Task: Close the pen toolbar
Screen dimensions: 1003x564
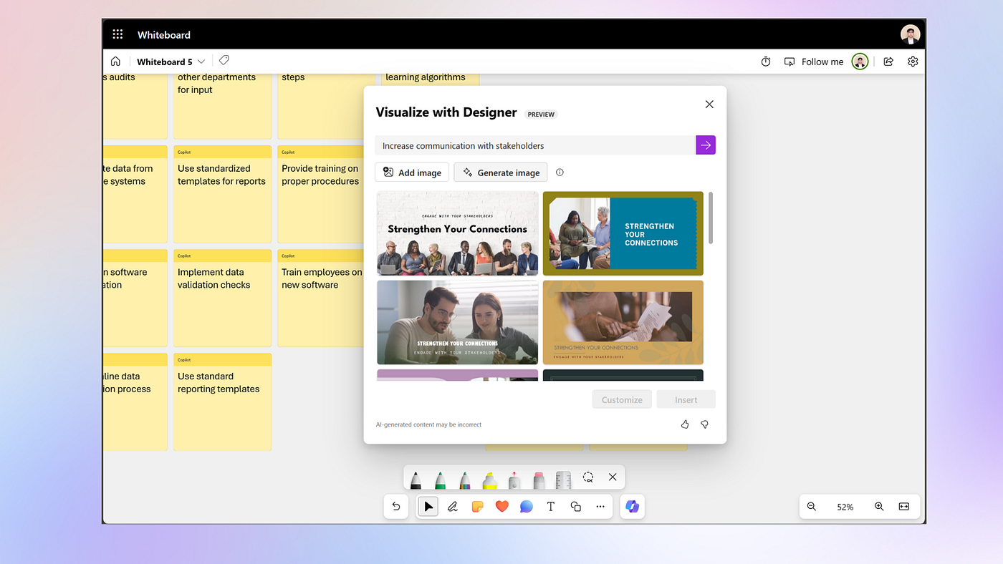Action: [613, 477]
